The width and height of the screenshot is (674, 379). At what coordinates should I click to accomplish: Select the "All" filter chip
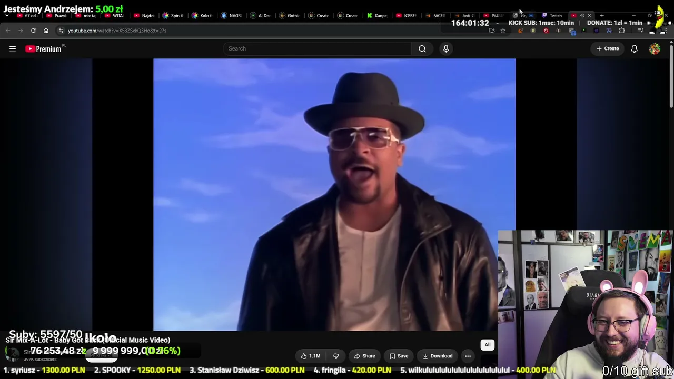click(x=488, y=345)
